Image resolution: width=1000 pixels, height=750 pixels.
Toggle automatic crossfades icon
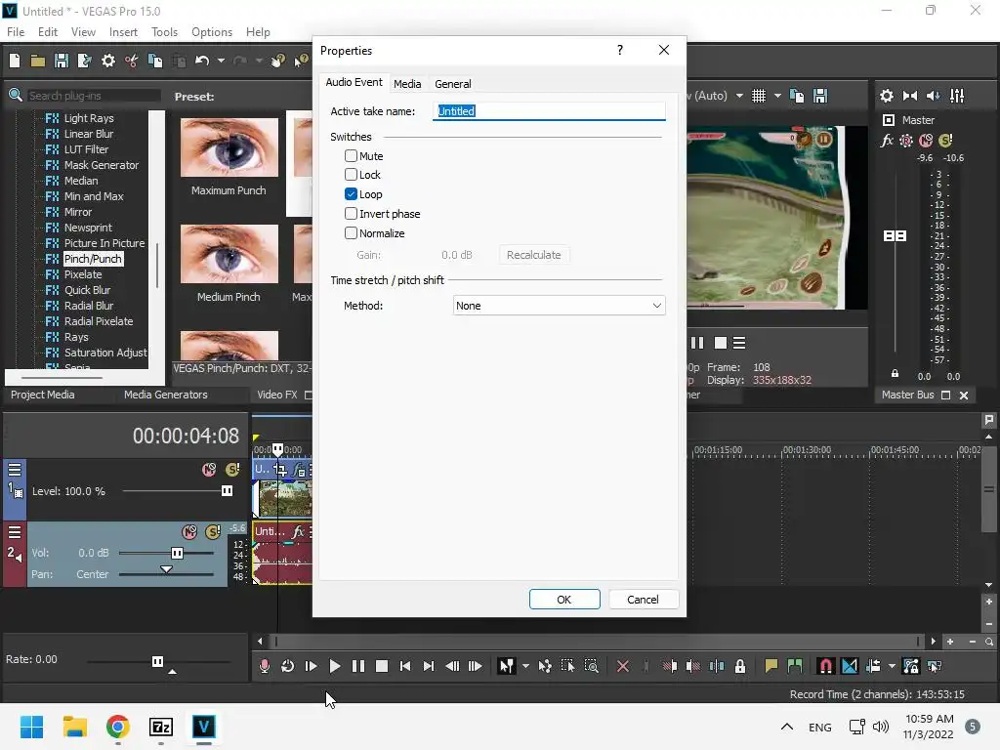click(850, 666)
